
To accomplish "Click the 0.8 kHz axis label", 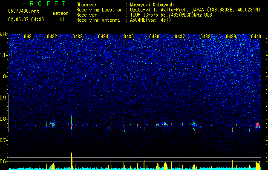I will point(4,119).
